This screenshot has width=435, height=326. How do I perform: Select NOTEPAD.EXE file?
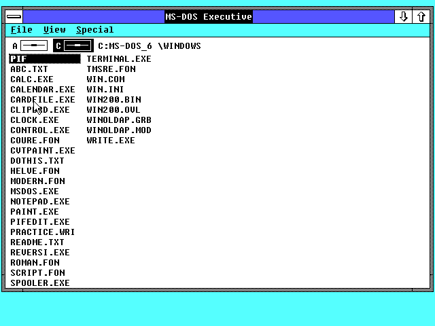tap(40, 202)
